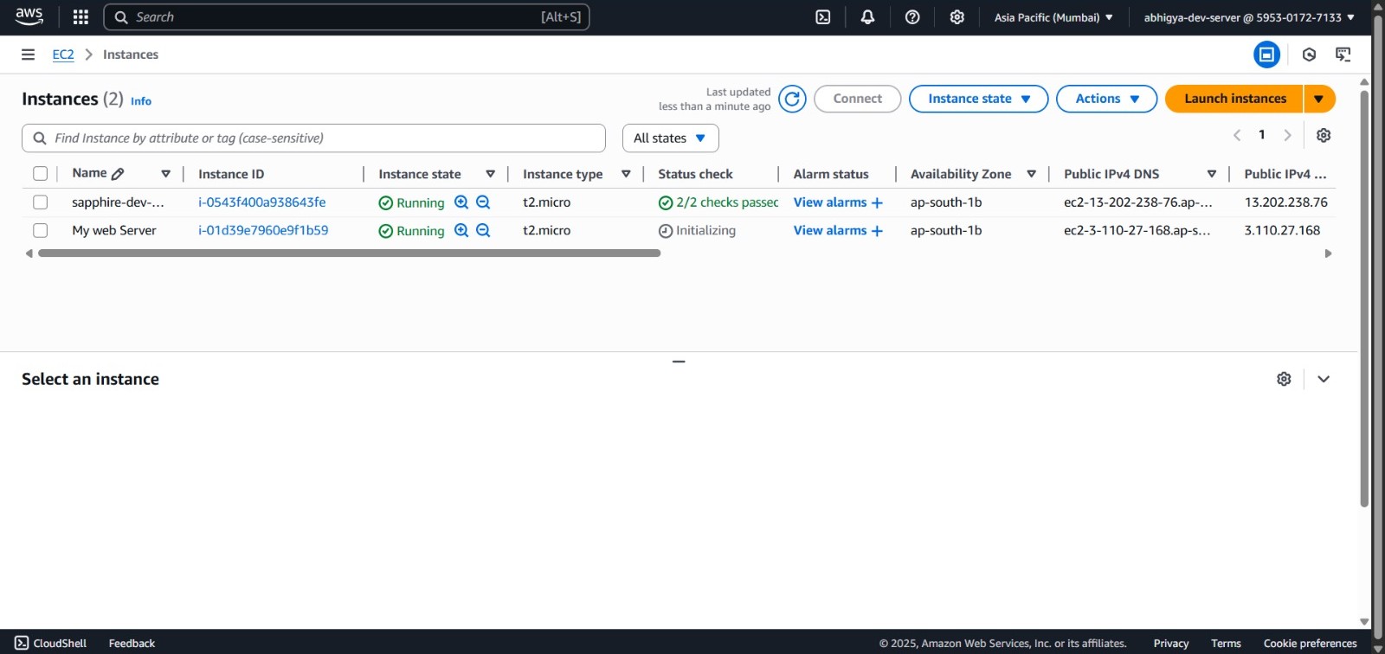The height and width of the screenshot is (654, 1385).
Task: Sort by Availability Zone column arrow
Action: point(1031,174)
